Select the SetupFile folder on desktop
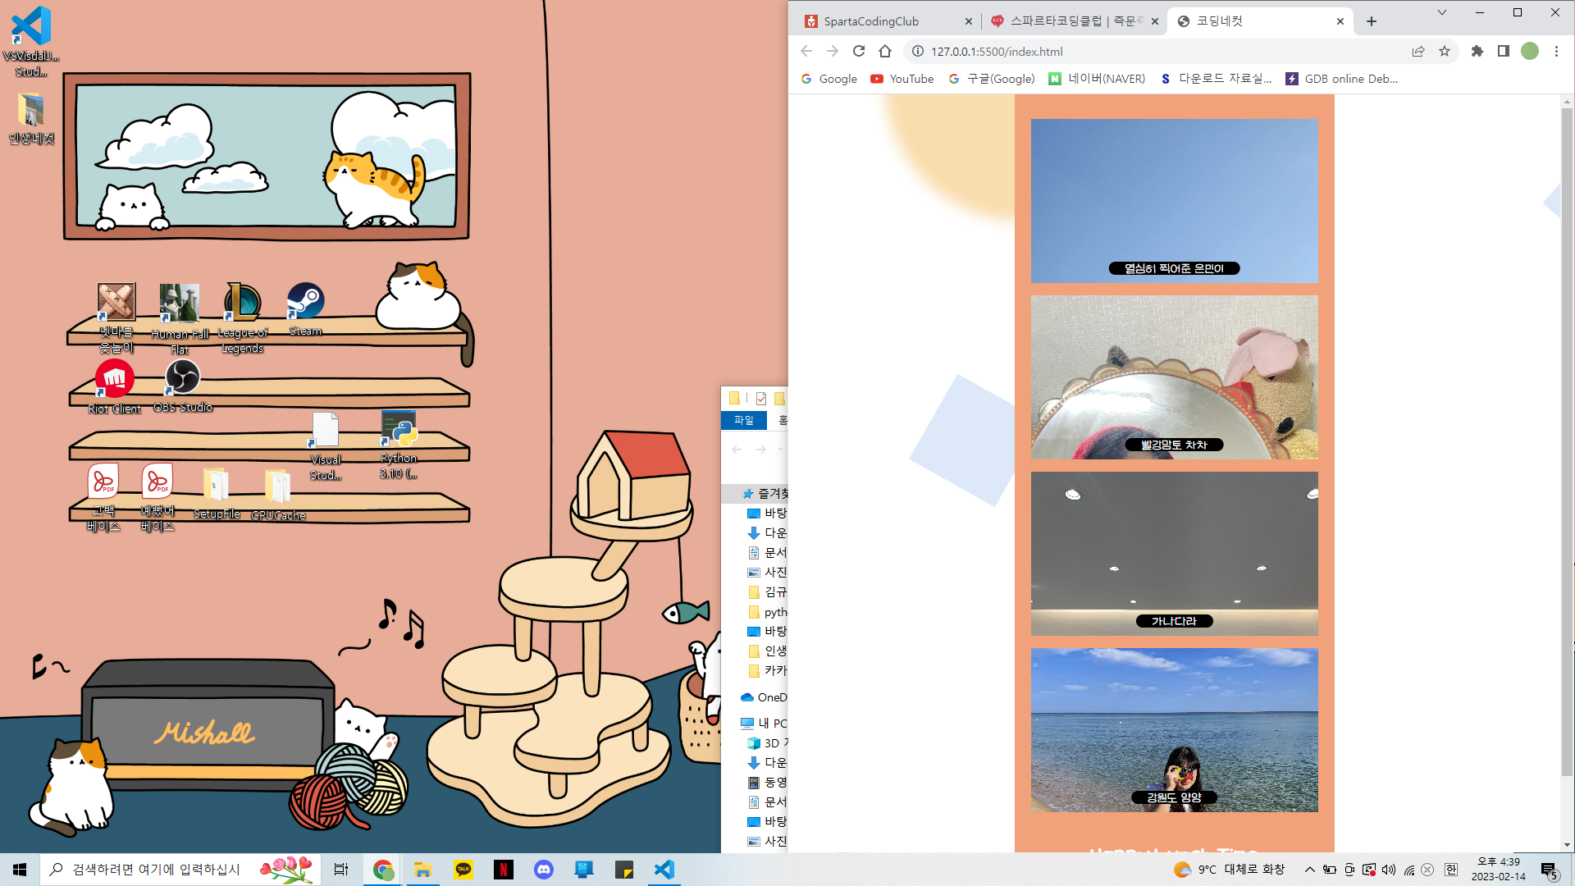The width and height of the screenshot is (1575, 886). click(217, 494)
